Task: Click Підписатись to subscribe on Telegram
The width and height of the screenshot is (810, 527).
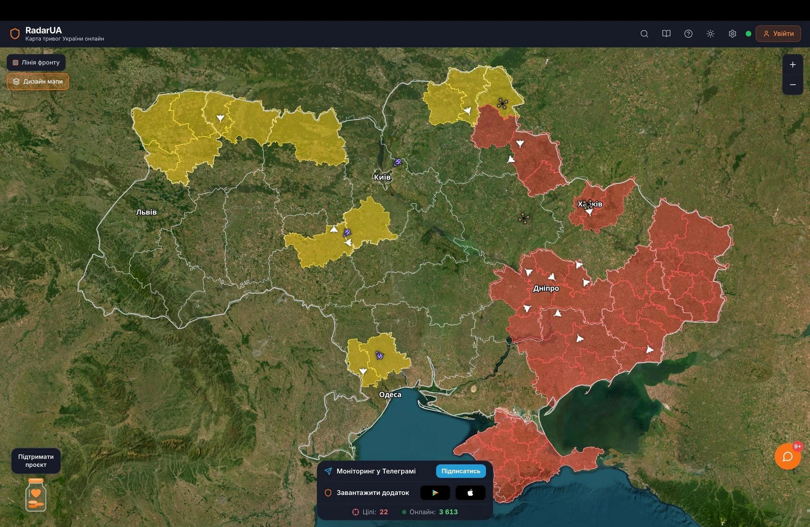Action: coord(461,471)
